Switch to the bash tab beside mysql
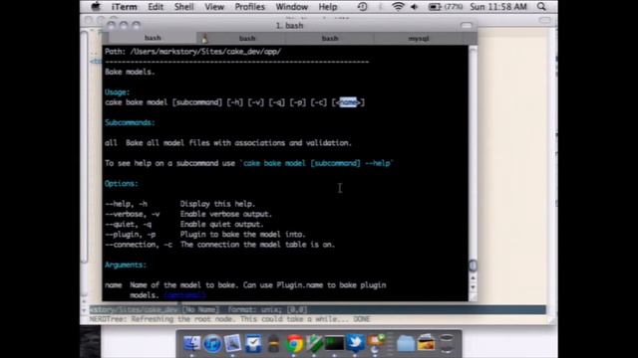 point(330,38)
